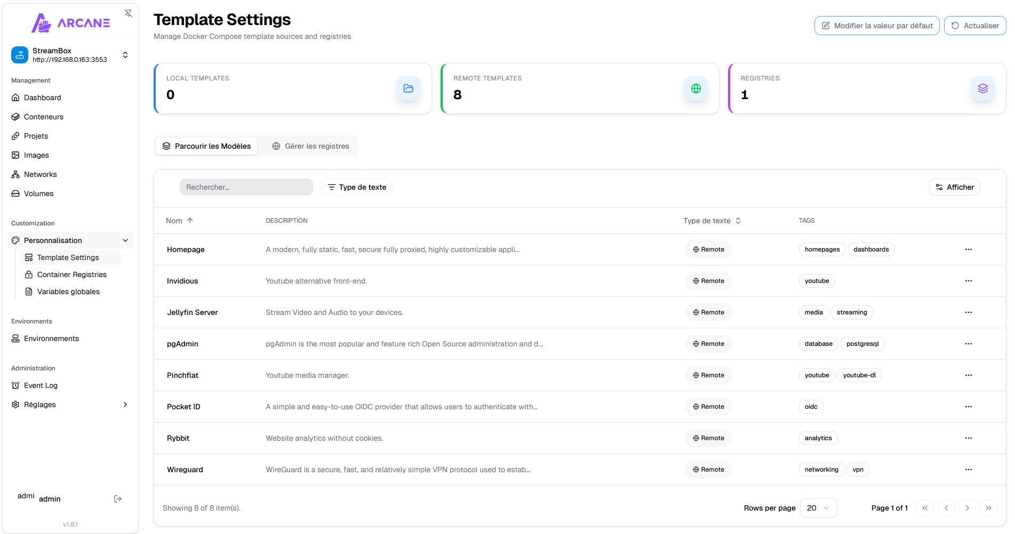Click the pin icon in the sidebar header
The width and height of the screenshot is (1015, 534).
(129, 13)
